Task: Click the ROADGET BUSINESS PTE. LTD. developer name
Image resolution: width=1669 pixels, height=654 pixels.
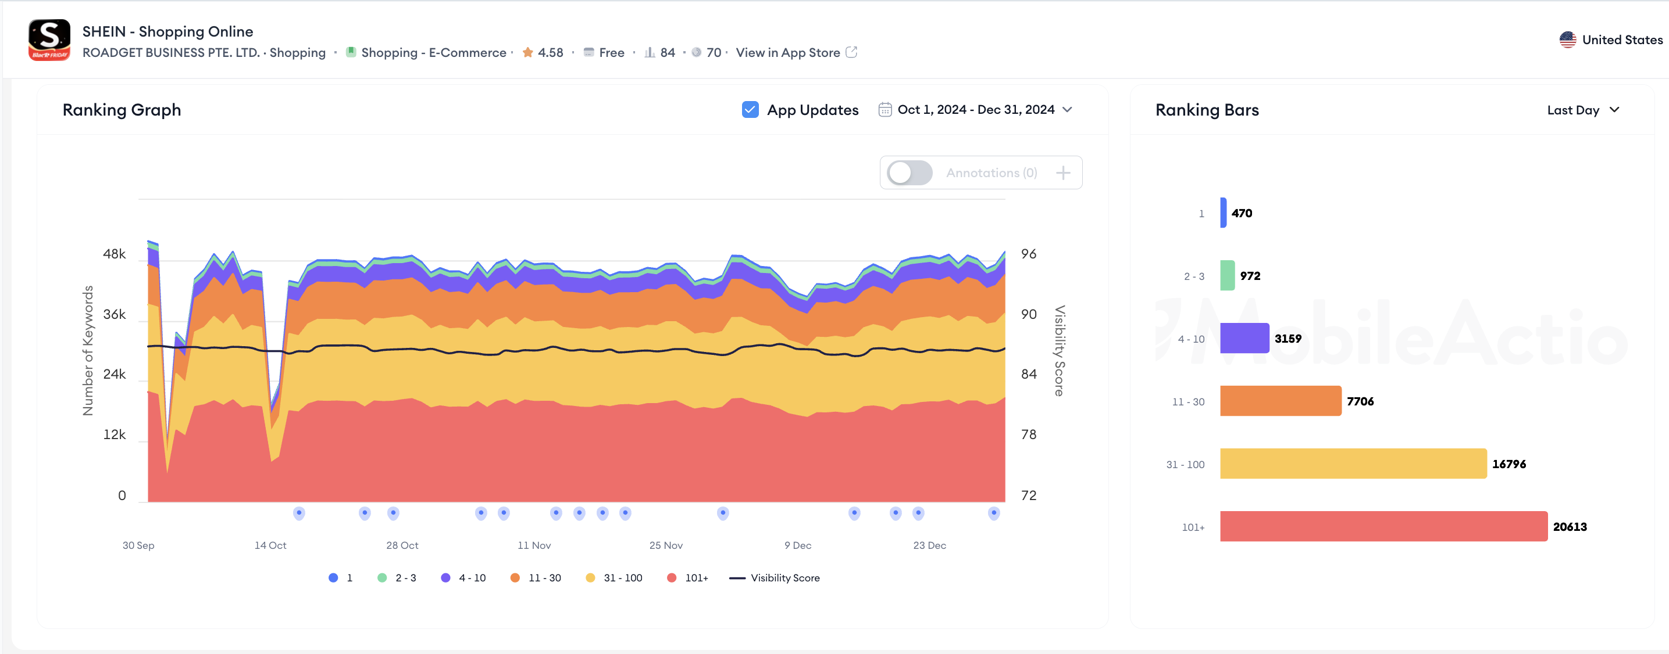Action: [x=170, y=52]
